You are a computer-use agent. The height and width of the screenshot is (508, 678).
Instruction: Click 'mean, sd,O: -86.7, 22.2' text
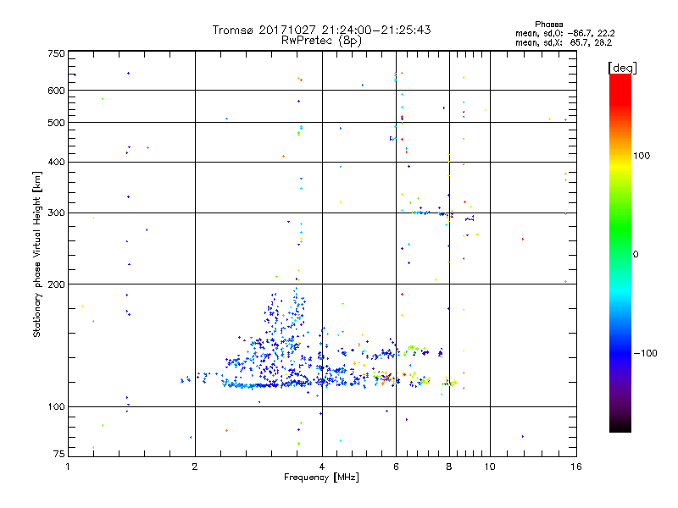pos(564,34)
